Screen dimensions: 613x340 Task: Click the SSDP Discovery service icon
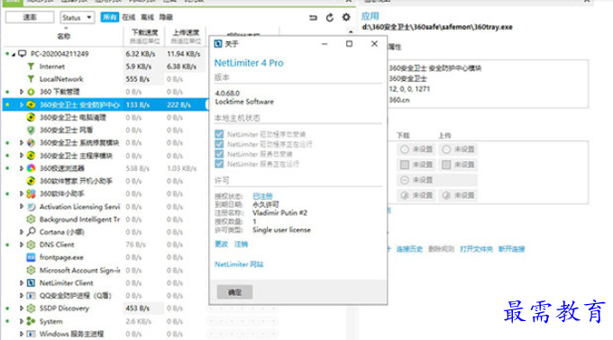point(31,308)
